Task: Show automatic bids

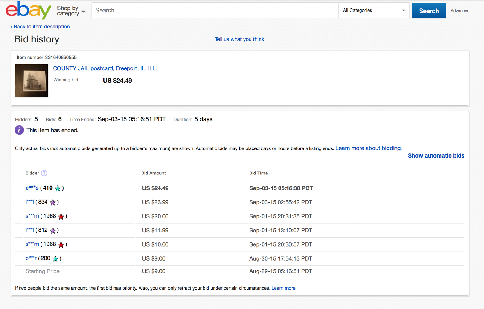Action: (x=436, y=156)
